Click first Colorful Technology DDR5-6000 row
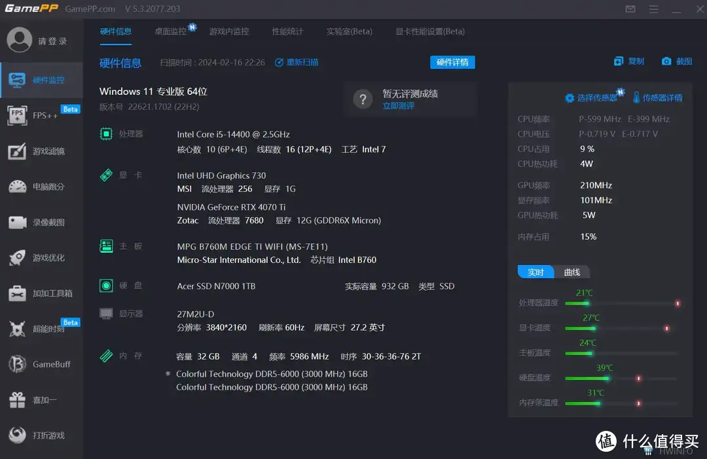Viewport: 707px width, 459px height. [x=272, y=374]
